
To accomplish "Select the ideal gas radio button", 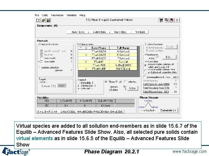I will click(x=50, y=51).
